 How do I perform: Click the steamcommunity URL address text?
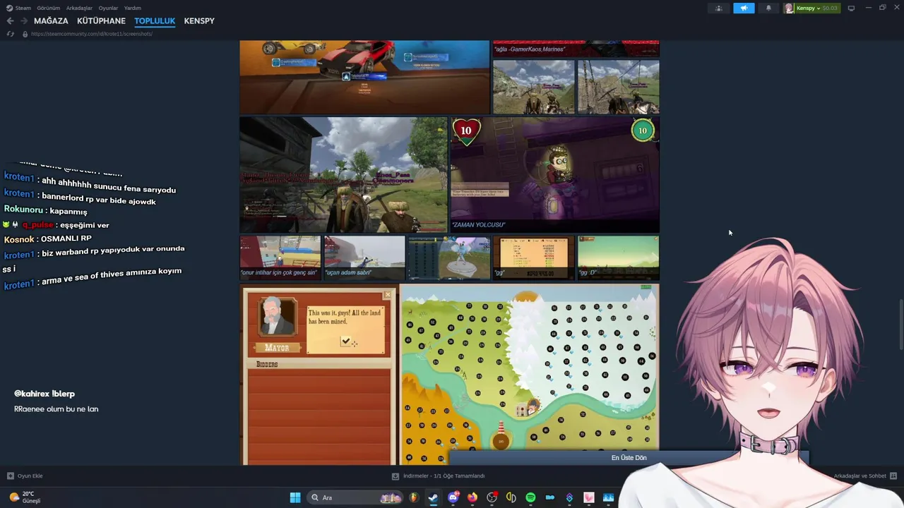click(92, 34)
